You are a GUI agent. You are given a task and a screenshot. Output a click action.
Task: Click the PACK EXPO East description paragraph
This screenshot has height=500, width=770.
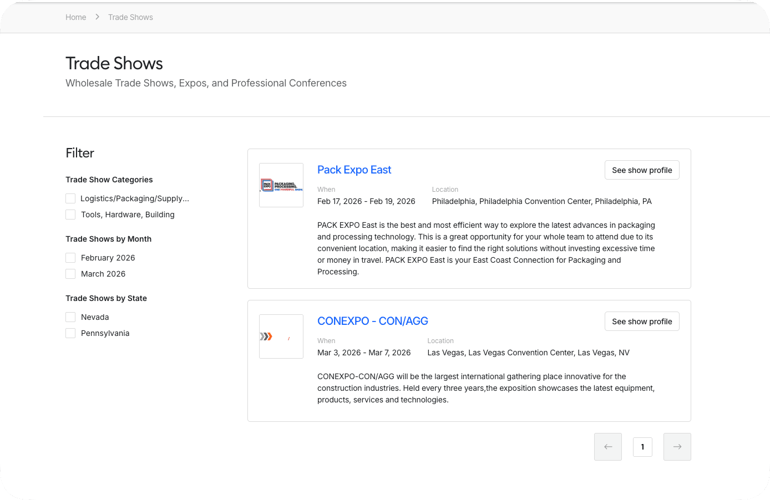tap(486, 248)
